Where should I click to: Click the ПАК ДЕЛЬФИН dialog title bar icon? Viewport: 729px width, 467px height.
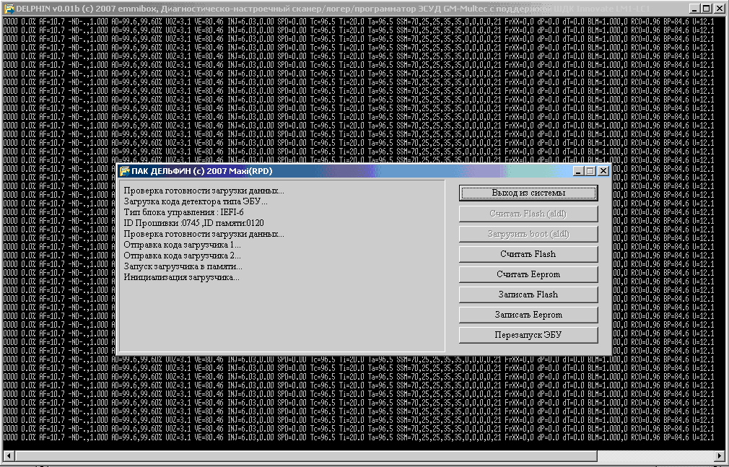[x=125, y=171]
